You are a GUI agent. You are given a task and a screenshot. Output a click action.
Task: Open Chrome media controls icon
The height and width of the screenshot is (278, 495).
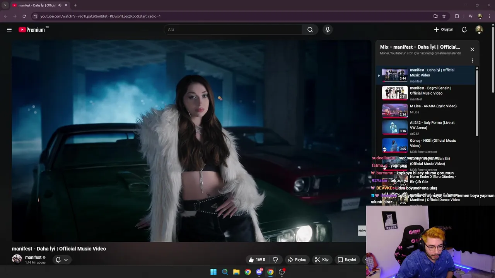(471, 16)
